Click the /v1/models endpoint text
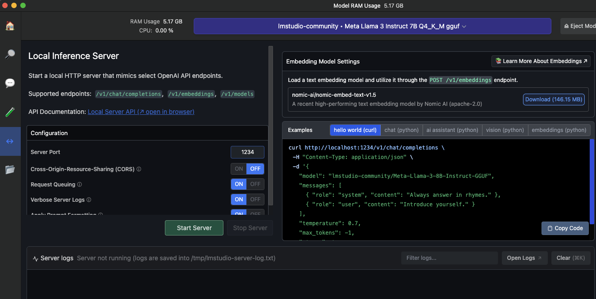The width and height of the screenshot is (596, 299). (x=237, y=94)
